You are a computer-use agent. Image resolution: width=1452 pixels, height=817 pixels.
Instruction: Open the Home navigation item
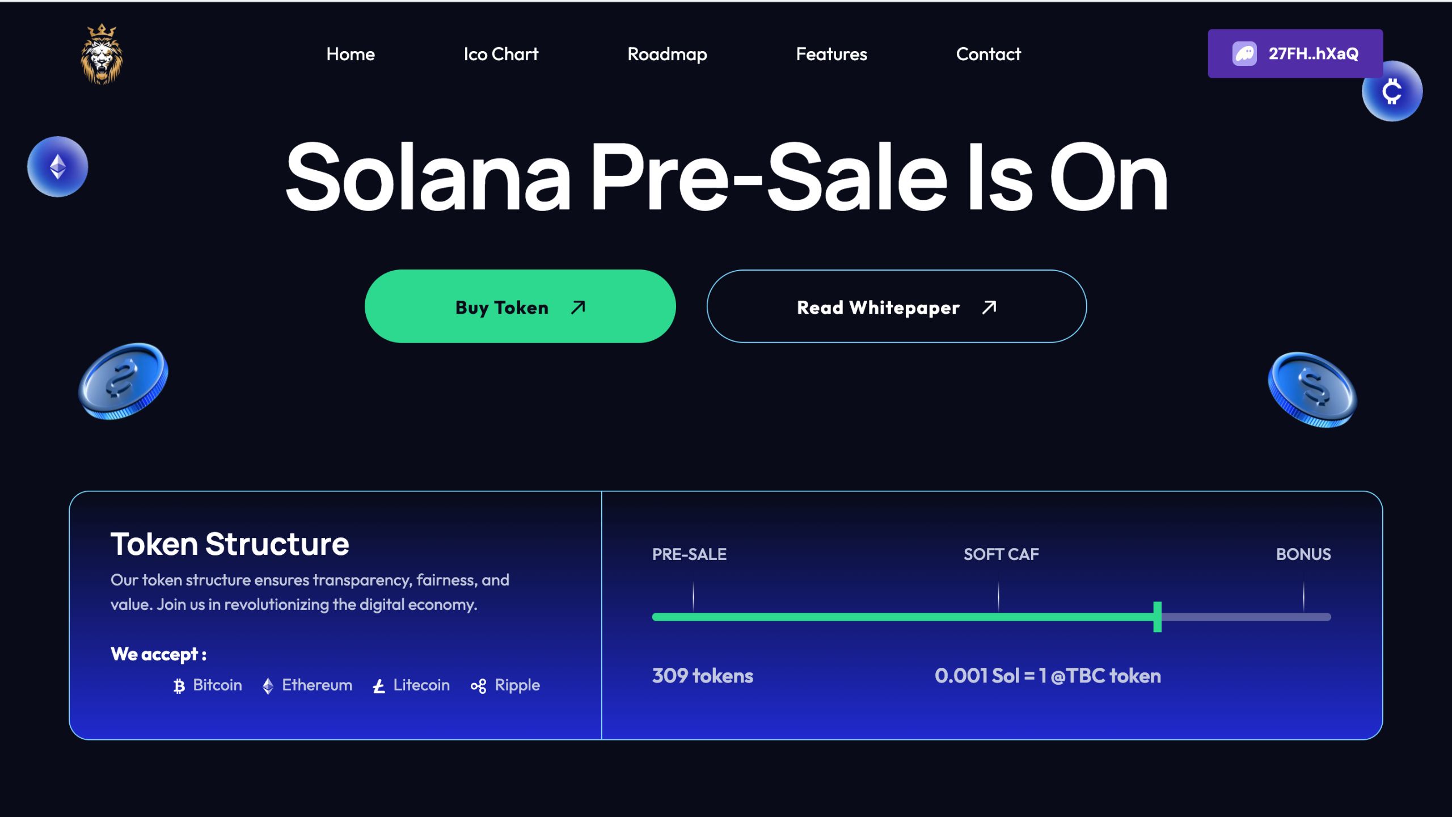coord(351,54)
